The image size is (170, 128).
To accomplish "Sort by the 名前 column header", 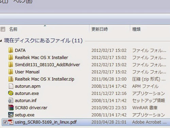I will click(x=13, y=29).
